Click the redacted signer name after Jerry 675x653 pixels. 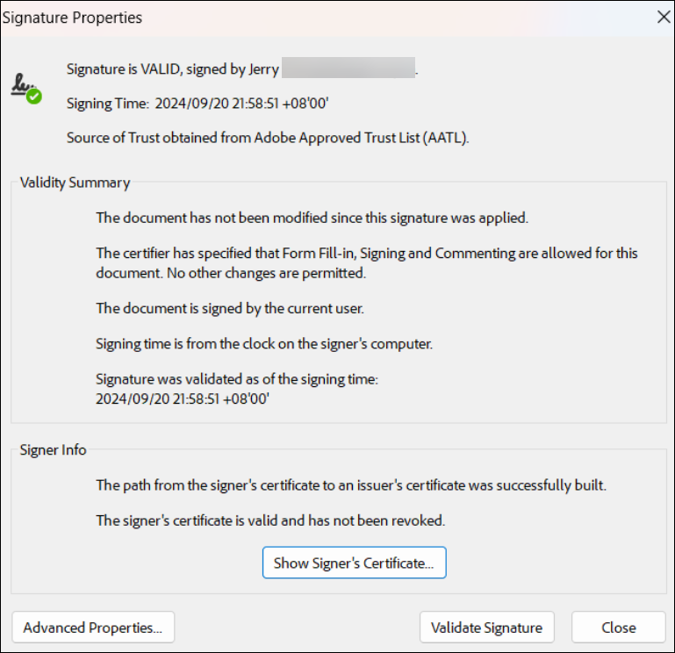point(348,69)
